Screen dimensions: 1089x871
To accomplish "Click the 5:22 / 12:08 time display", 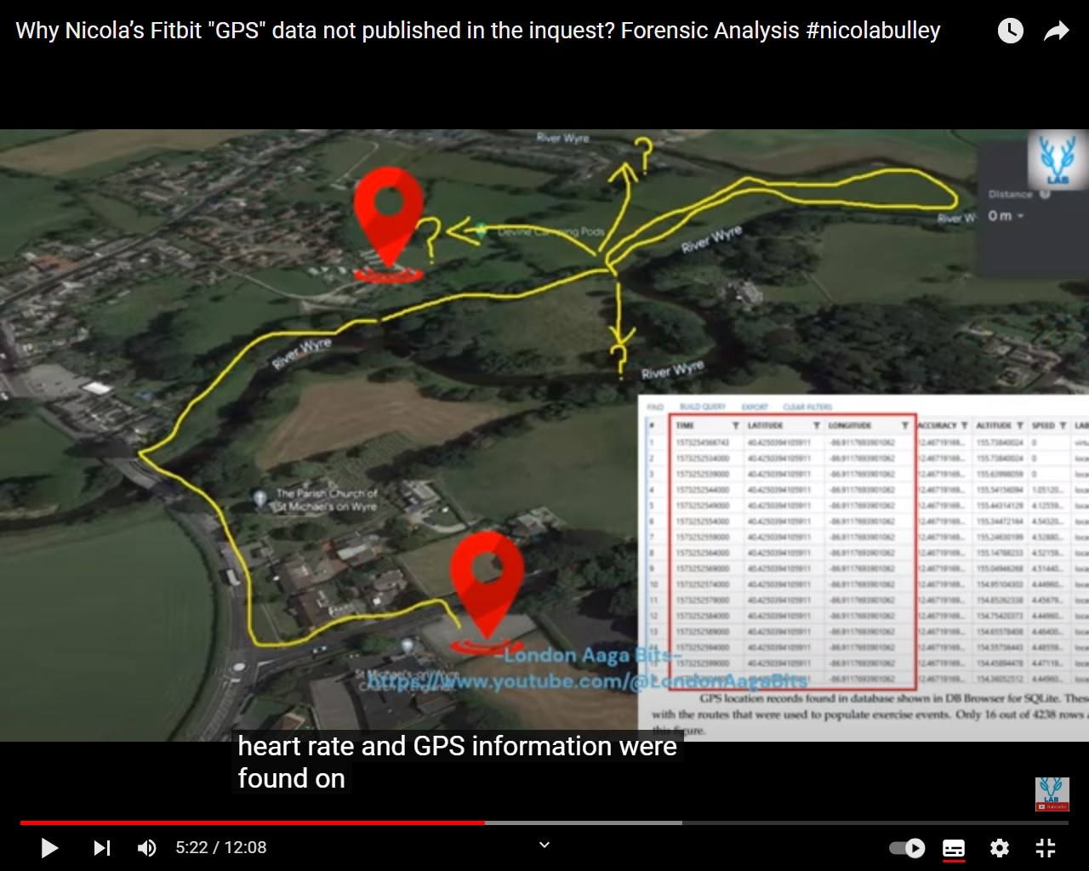I will click(x=221, y=848).
